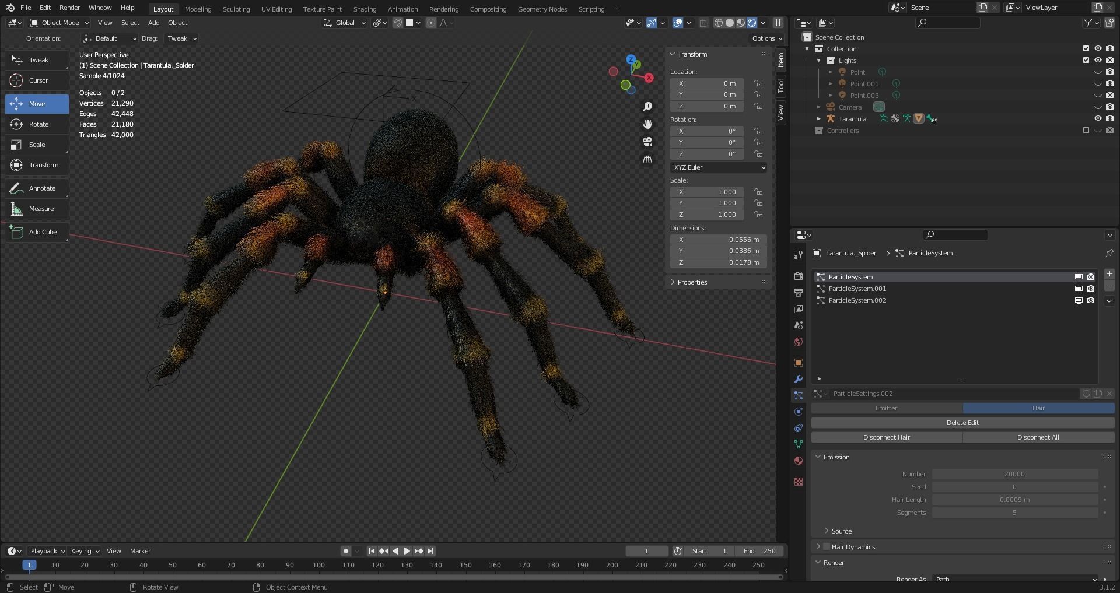Screen dimensions: 1120x593
Task: Toggle Tarantula visibility eye in outliner
Action: (x=1098, y=119)
